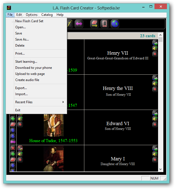
Task: Click 'Daughter of Henry VIII' text
Action: coord(118,164)
